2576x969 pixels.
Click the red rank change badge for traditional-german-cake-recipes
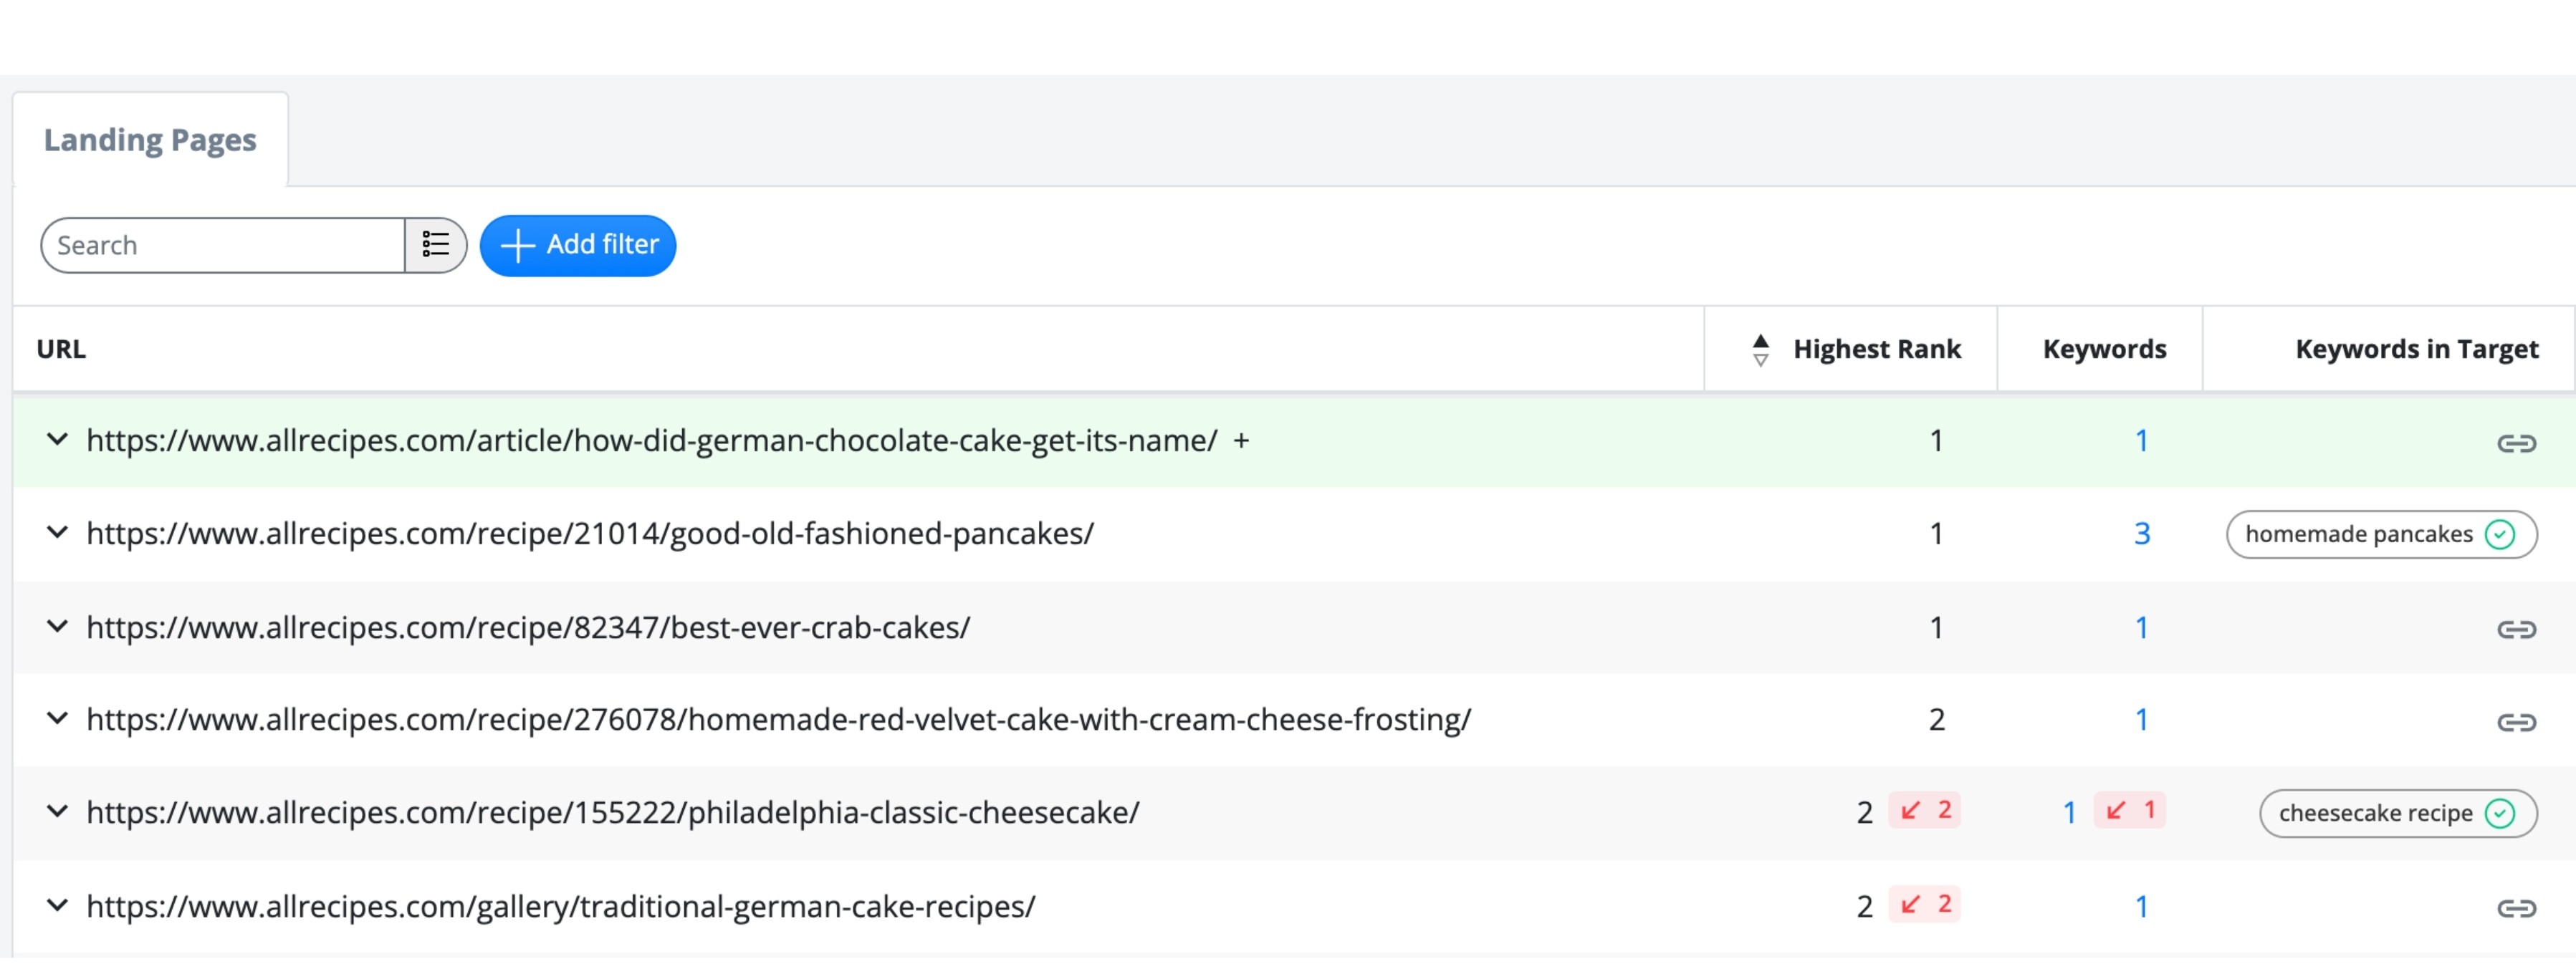tap(1924, 905)
